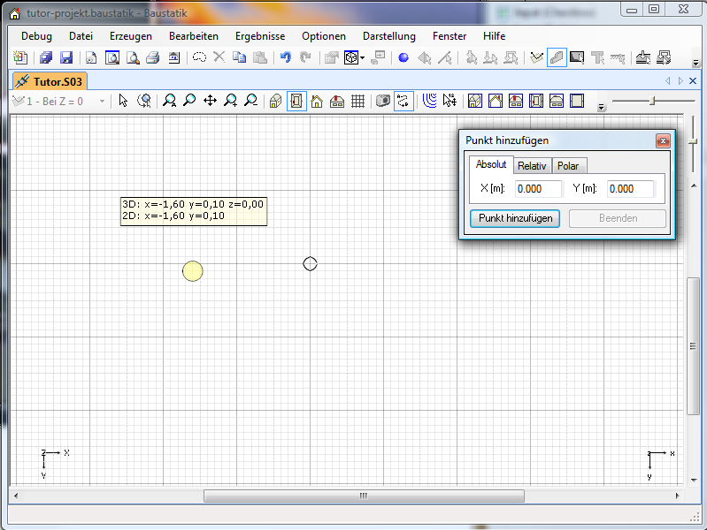707x530 pixels.
Task: Toggle the dark panel surface tool icon
Action: tap(577, 57)
